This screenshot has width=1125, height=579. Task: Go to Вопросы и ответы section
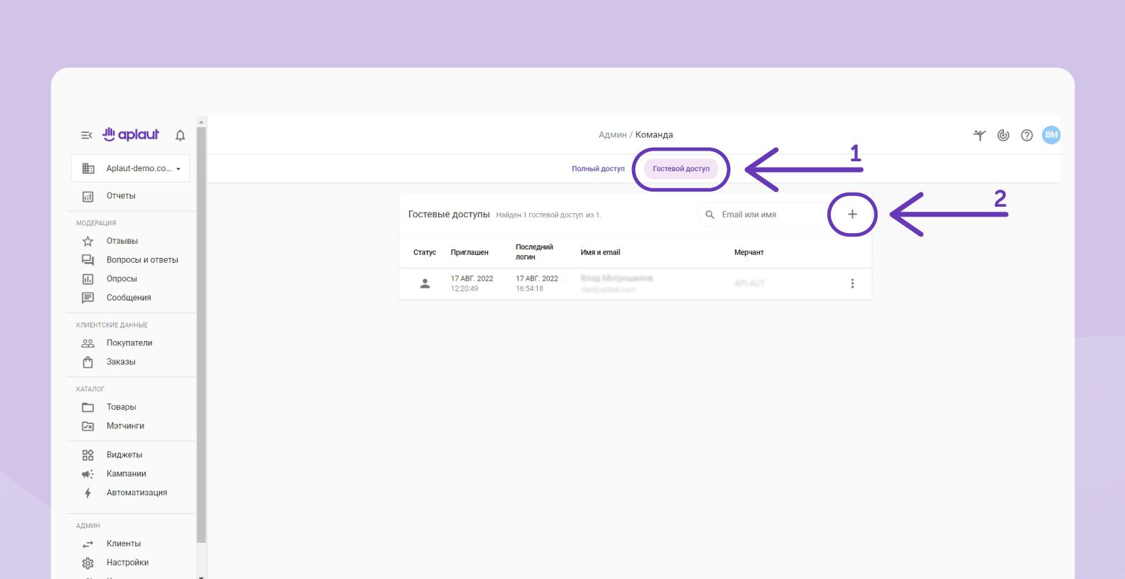(142, 260)
